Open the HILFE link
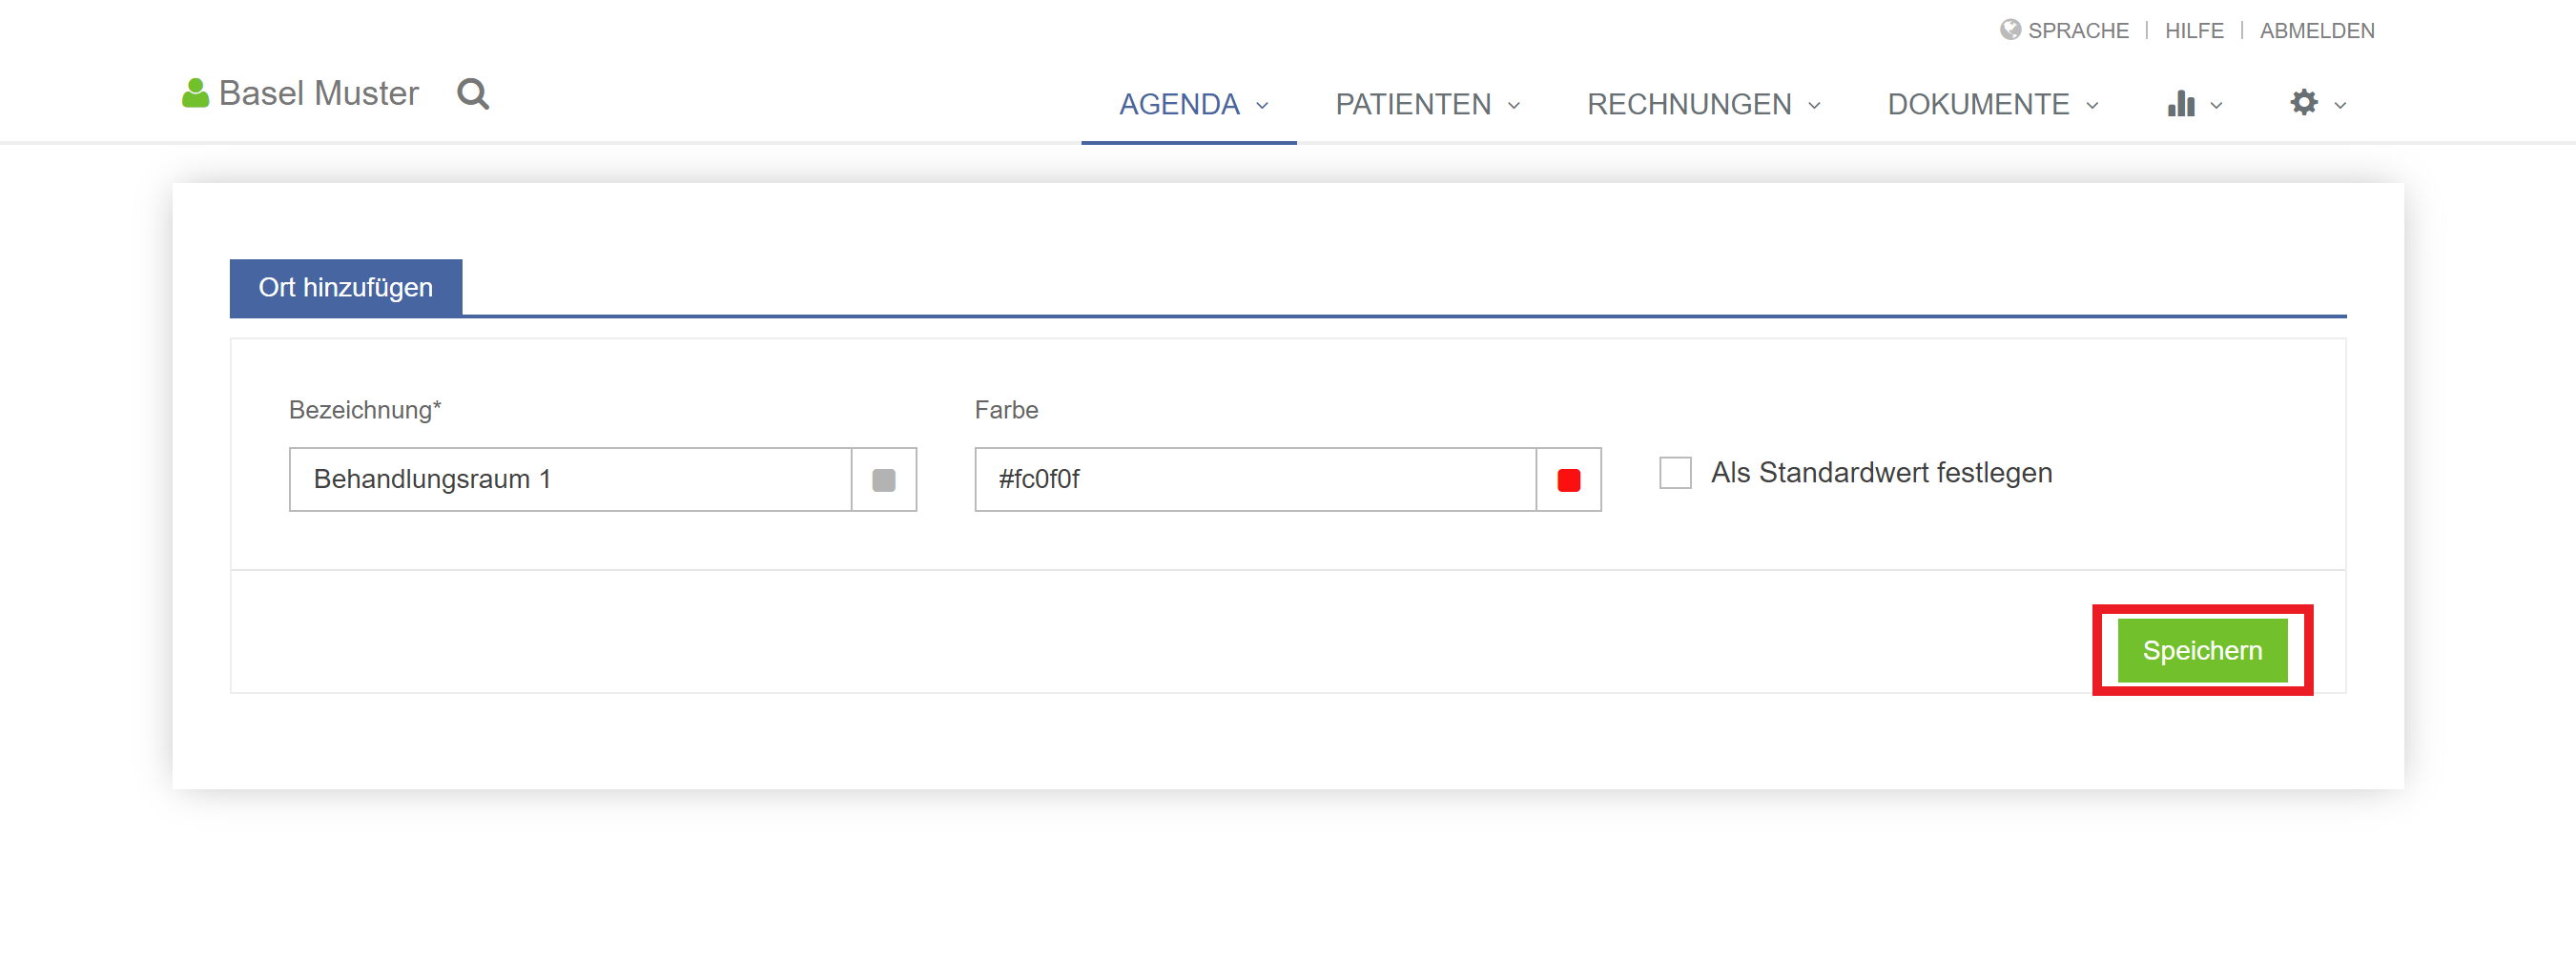Screen dimensions: 2576x958 tap(2194, 31)
